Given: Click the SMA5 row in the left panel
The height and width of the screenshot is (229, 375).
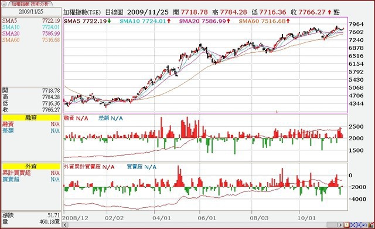Looking at the screenshot, I should click(x=31, y=21).
